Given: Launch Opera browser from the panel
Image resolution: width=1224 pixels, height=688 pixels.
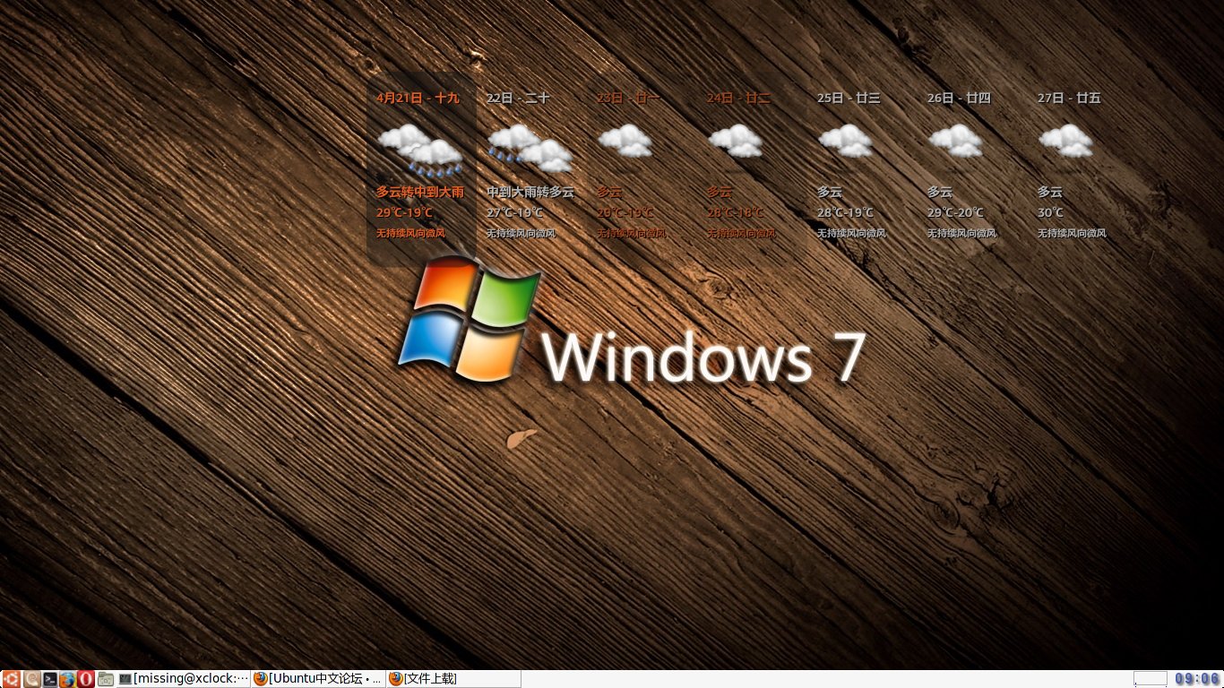Looking at the screenshot, I should (86, 679).
